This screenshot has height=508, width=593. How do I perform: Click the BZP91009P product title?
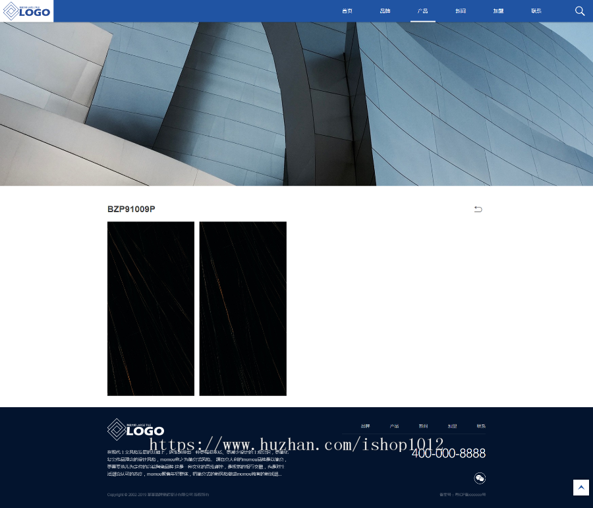tap(131, 209)
